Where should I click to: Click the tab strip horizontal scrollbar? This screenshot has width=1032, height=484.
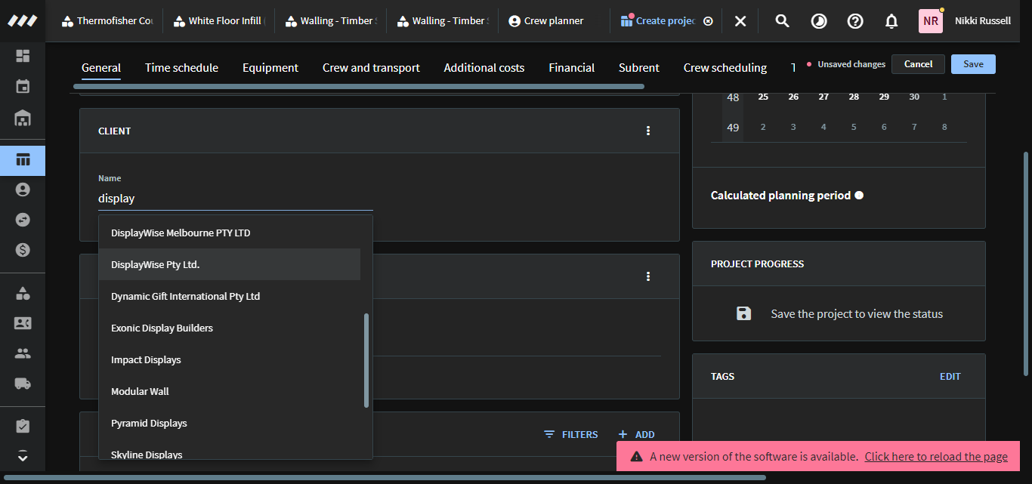[359, 86]
